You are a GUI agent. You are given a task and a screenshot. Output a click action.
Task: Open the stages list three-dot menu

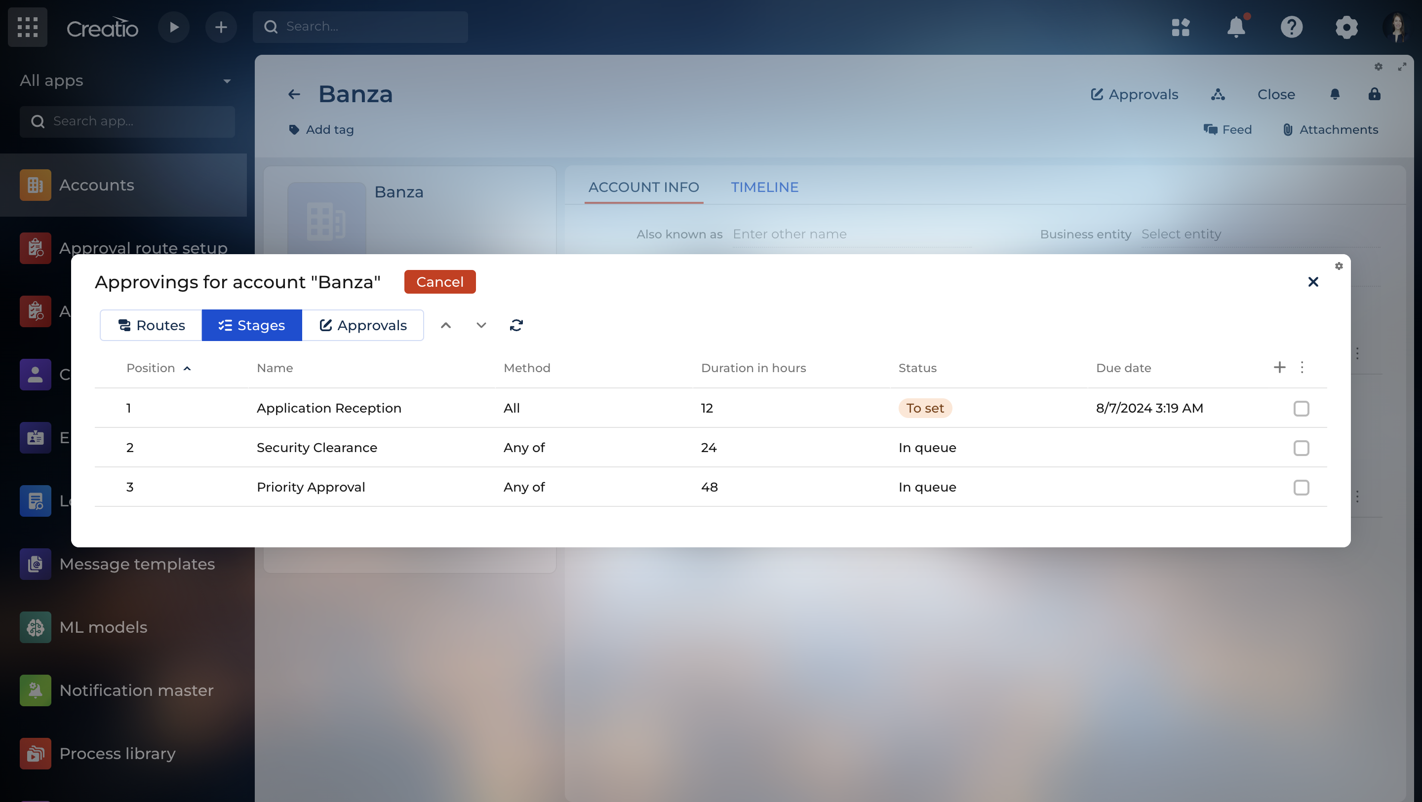point(1302,367)
